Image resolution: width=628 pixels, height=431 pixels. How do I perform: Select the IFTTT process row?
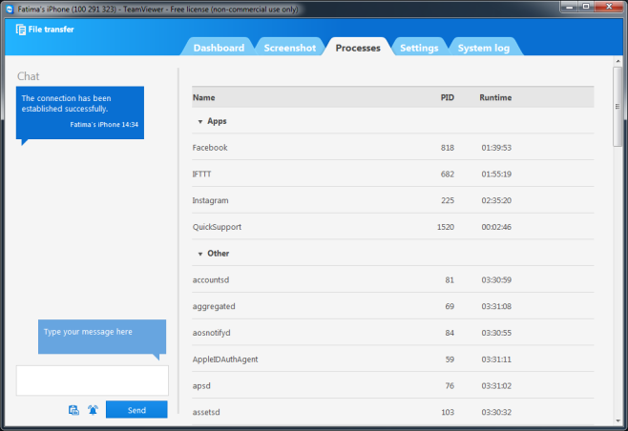pyautogui.click(x=393, y=174)
